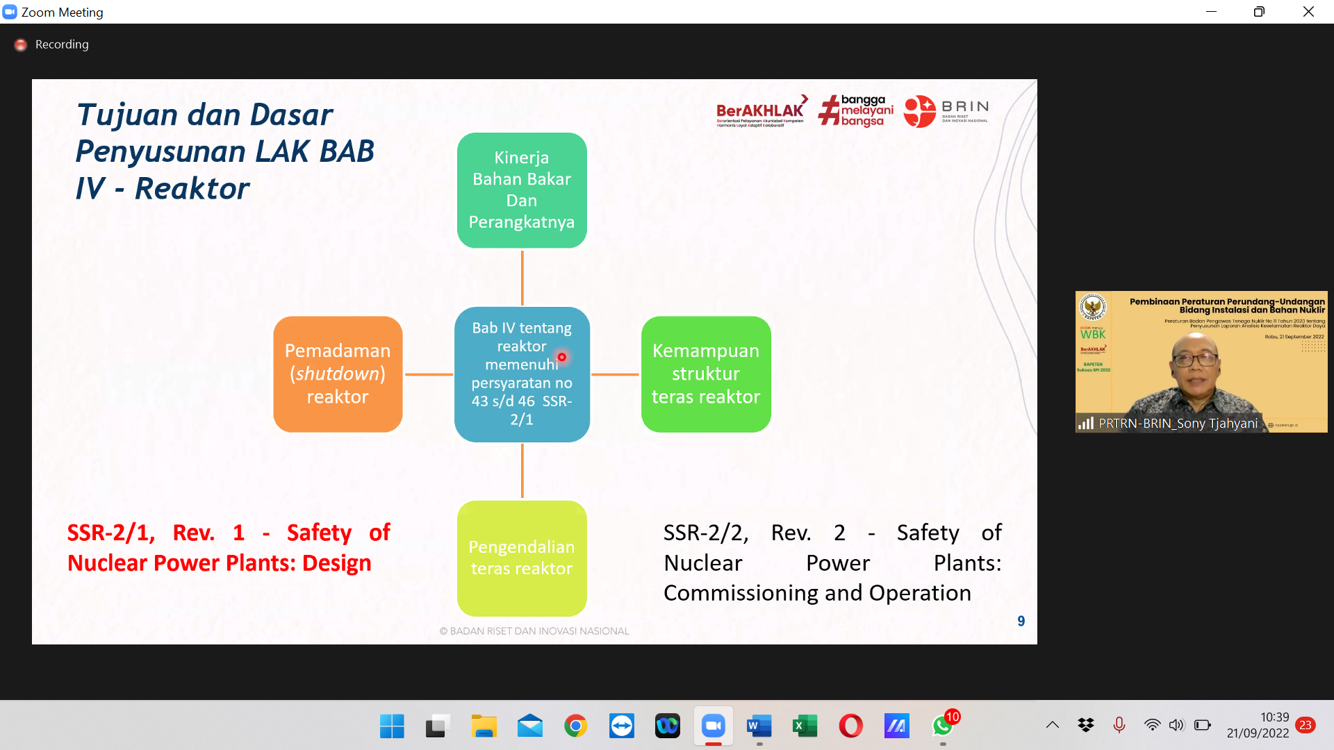Click the bangga melayani bangsa logo
Viewport: 1334px width, 750px height.
point(855,111)
